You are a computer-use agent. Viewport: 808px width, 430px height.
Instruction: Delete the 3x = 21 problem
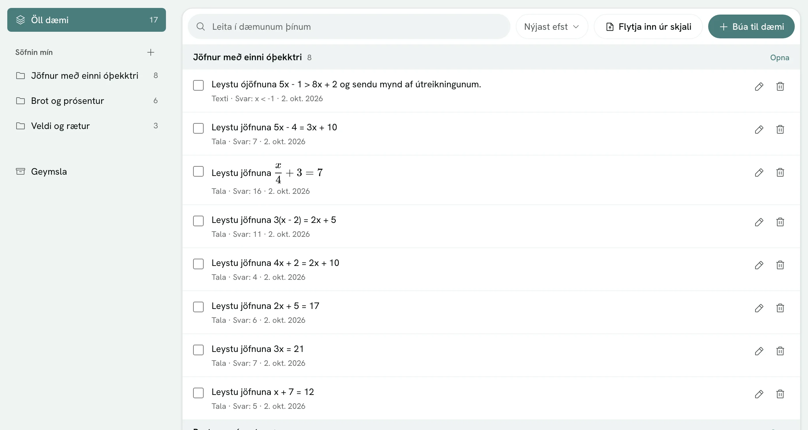pos(780,351)
